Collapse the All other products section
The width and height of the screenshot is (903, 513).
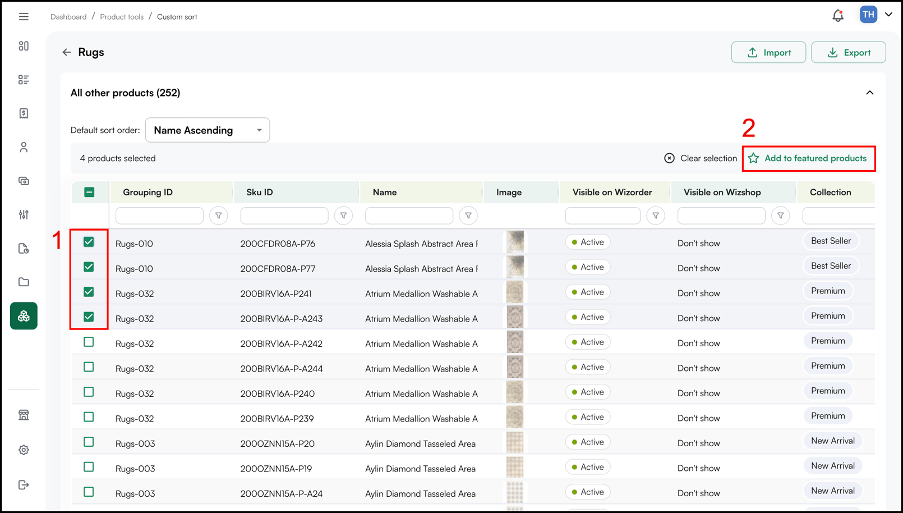(x=869, y=93)
